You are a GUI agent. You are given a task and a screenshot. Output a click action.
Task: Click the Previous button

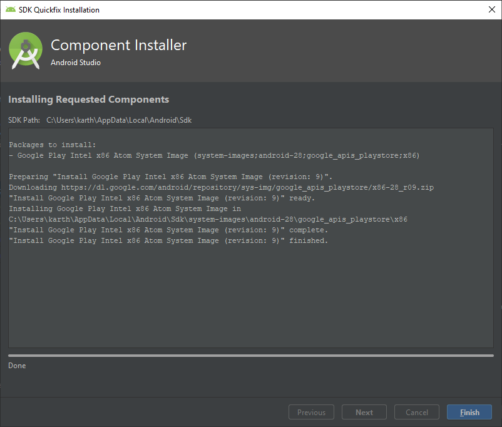point(311,412)
